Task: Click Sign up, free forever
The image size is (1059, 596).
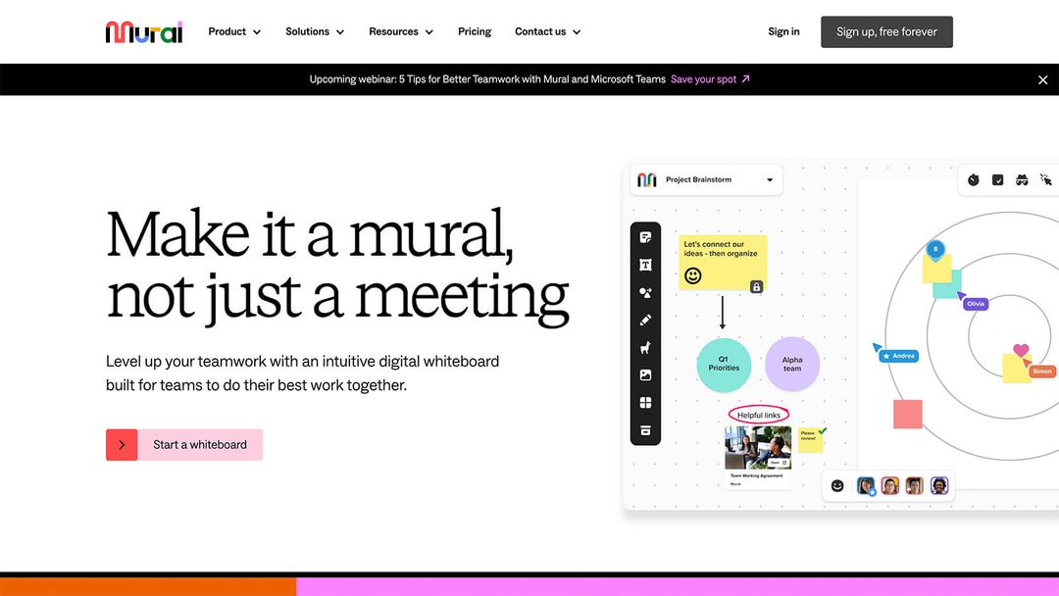Action: 885,31
